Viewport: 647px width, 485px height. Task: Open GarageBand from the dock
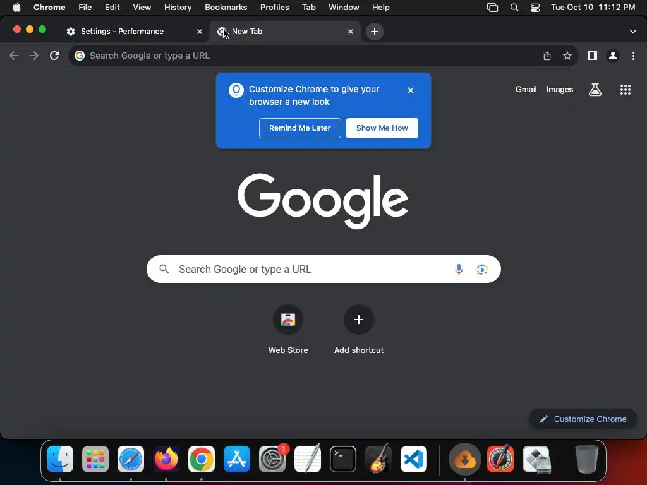click(378, 459)
